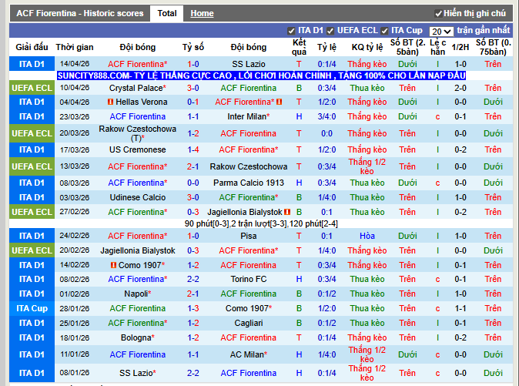Click the Tỷ số column header
The image size is (519, 386).
[x=193, y=47]
